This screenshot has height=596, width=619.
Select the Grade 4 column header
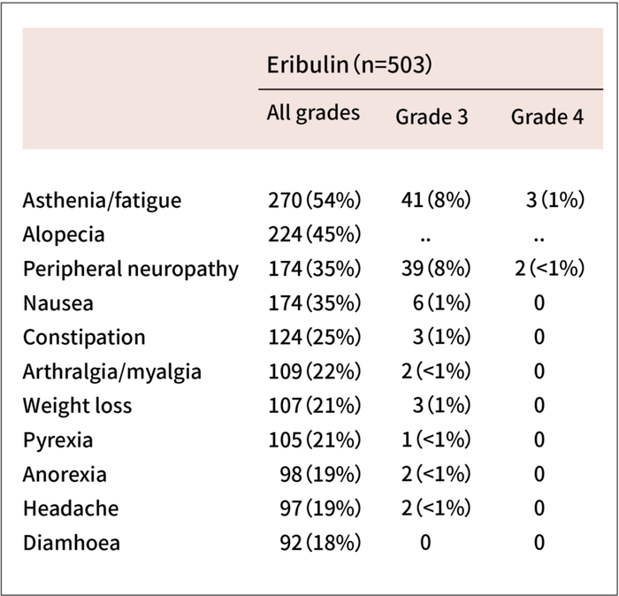point(546,117)
